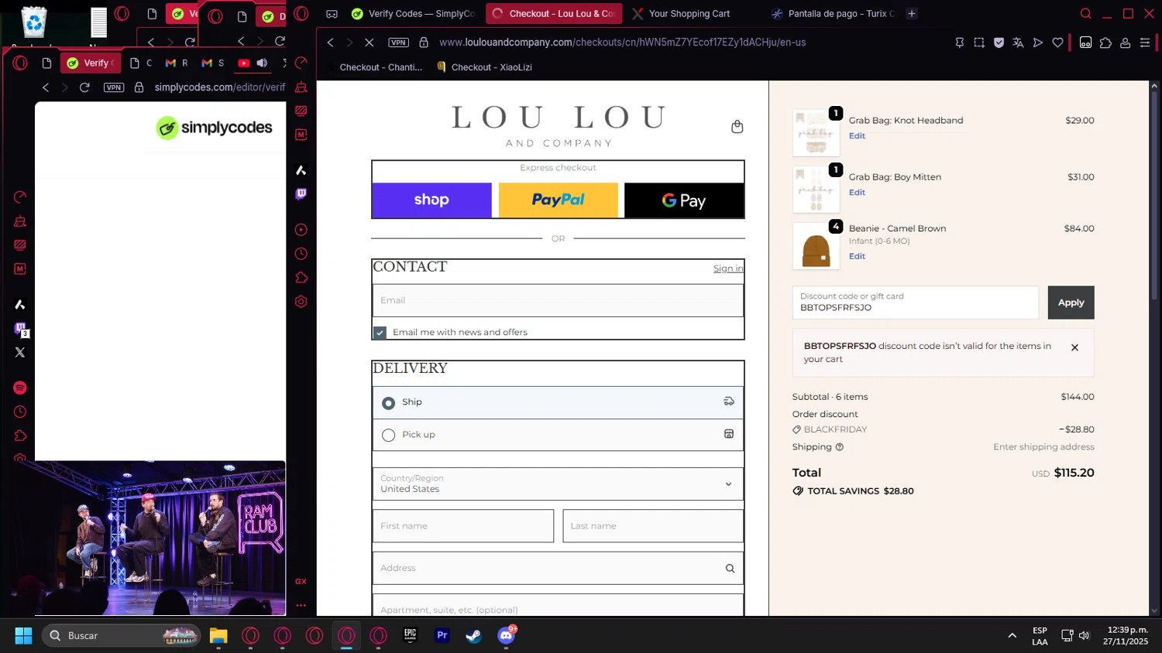Open the pinboard pin icon in Lou Lou toolbar
Screen dimensions: 1162x653
click(x=959, y=43)
